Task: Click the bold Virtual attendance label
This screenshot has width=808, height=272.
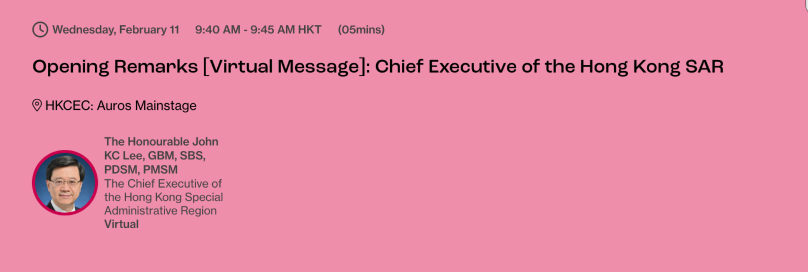Action: click(121, 224)
